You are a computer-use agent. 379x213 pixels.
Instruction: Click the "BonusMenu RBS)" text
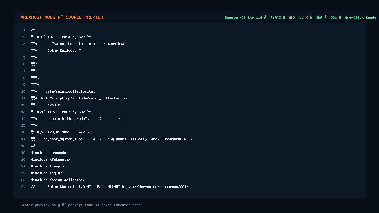[178, 139]
